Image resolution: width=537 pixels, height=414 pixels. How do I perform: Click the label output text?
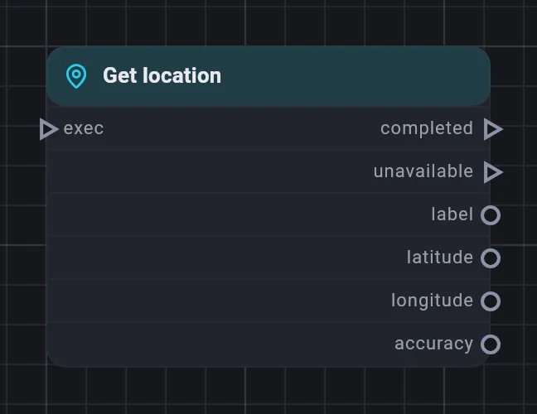[x=452, y=214]
